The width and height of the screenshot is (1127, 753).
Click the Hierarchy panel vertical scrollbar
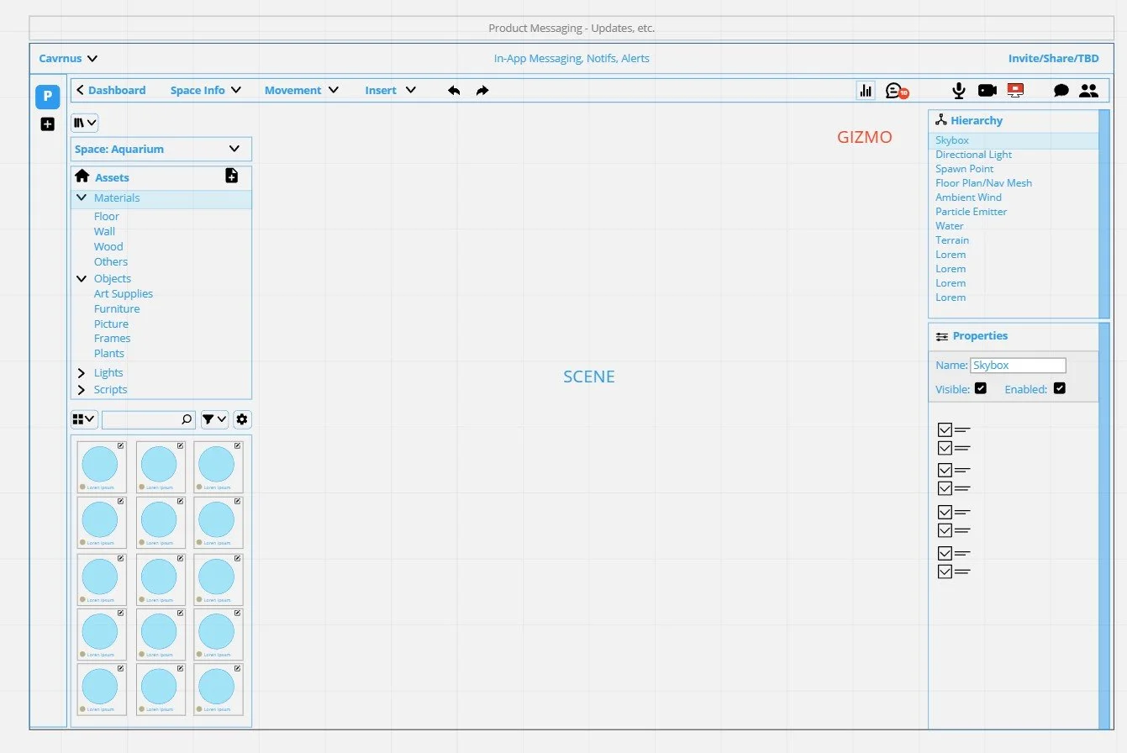click(x=1104, y=213)
